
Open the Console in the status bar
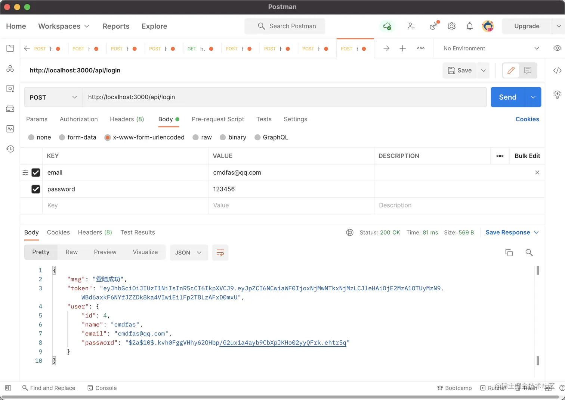click(x=102, y=388)
